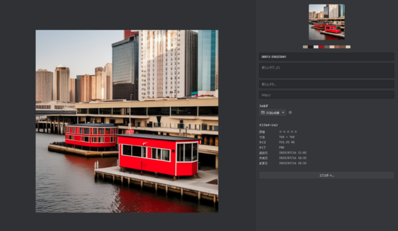Click the preview thumbnail in inspector
The image size is (398, 231).
tap(326, 22)
